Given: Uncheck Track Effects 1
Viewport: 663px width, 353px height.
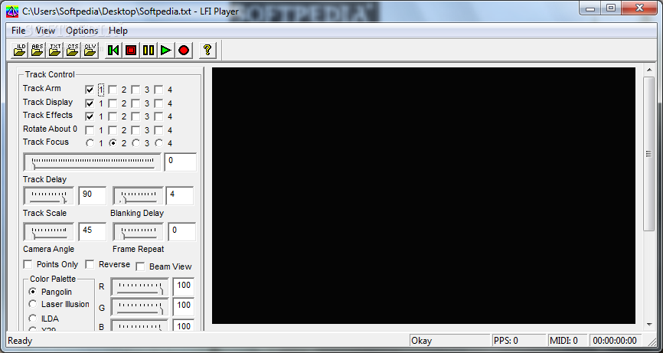Looking at the screenshot, I should point(90,116).
